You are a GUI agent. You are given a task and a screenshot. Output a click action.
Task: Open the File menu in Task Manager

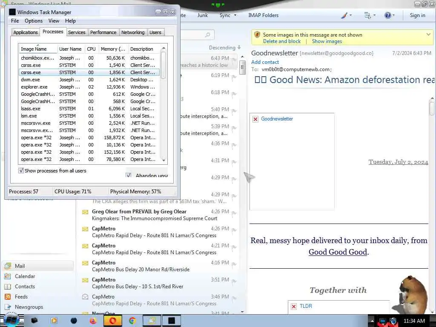click(15, 21)
